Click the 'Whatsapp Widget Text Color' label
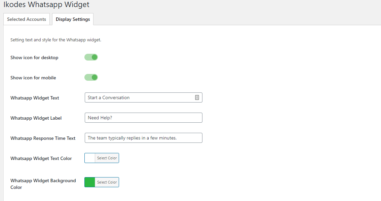The height and width of the screenshot is (201, 381). [x=41, y=158]
